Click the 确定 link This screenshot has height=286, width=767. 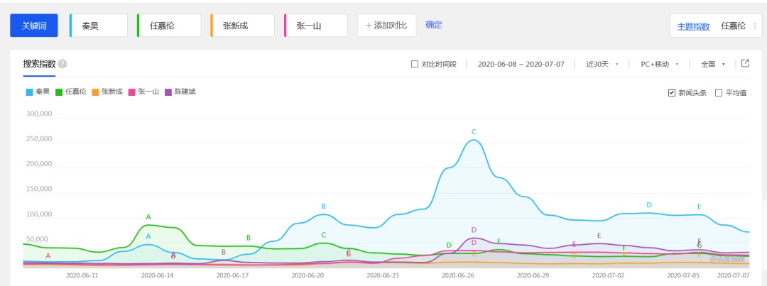(433, 25)
